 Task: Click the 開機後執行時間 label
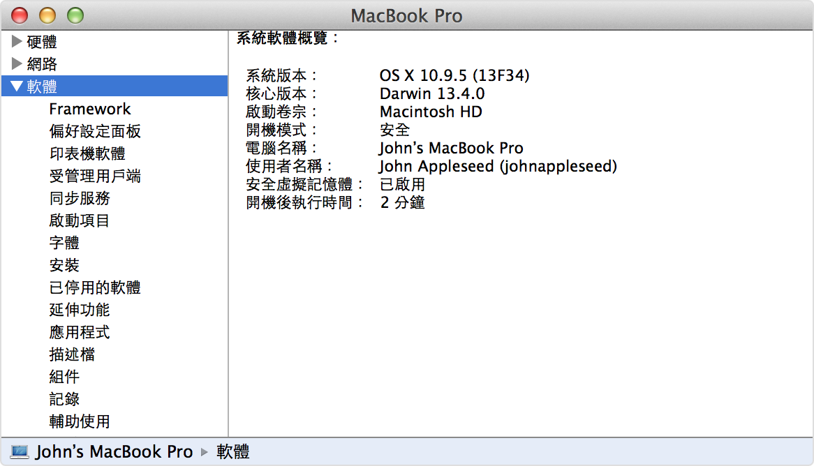[304, 203]
